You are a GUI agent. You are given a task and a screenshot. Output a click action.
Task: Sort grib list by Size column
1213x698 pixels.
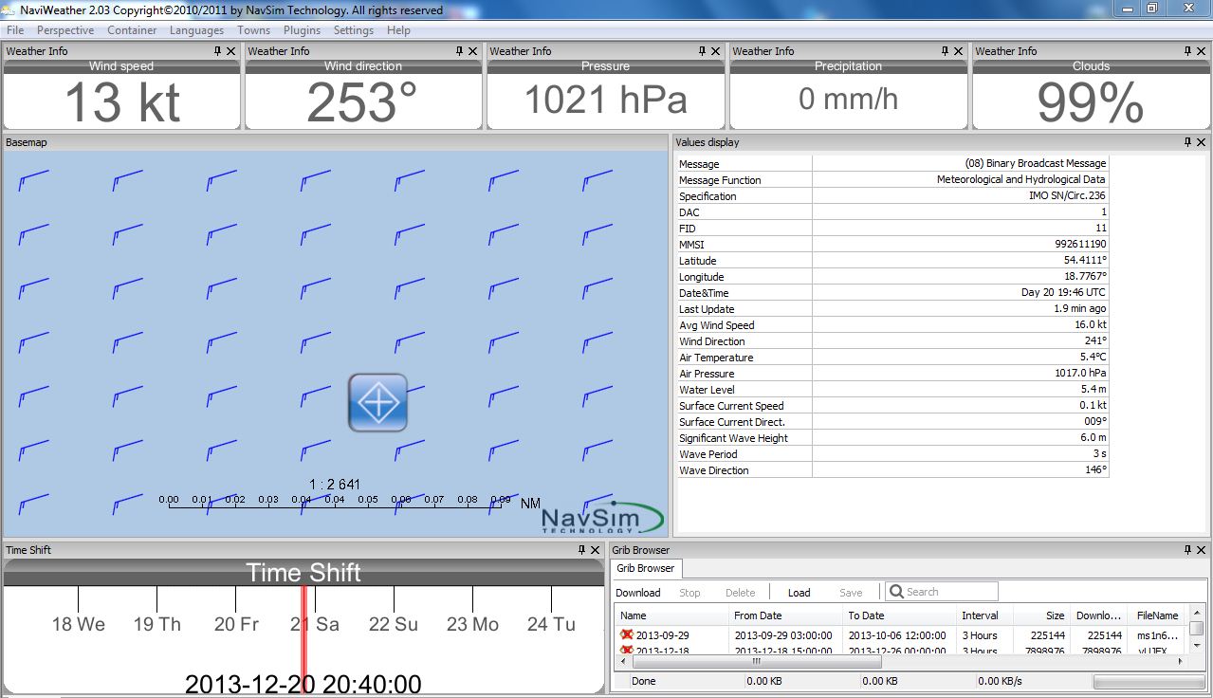pyautogui.click(x=1040, y=615)
